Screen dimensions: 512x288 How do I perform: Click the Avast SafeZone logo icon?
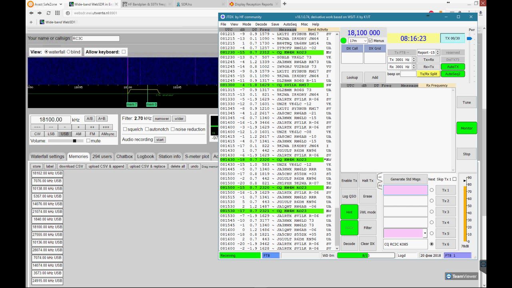pyautogui.click(x=30, y=4)
